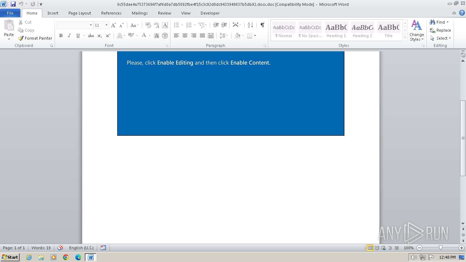Click the Copy button
Viewport: 466px width, 262px height.
click(x=26, y=30)
